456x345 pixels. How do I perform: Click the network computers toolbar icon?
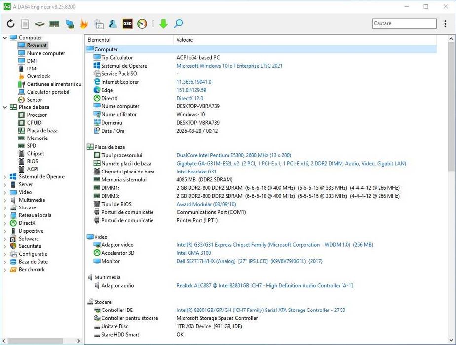[x=70, y=24]
